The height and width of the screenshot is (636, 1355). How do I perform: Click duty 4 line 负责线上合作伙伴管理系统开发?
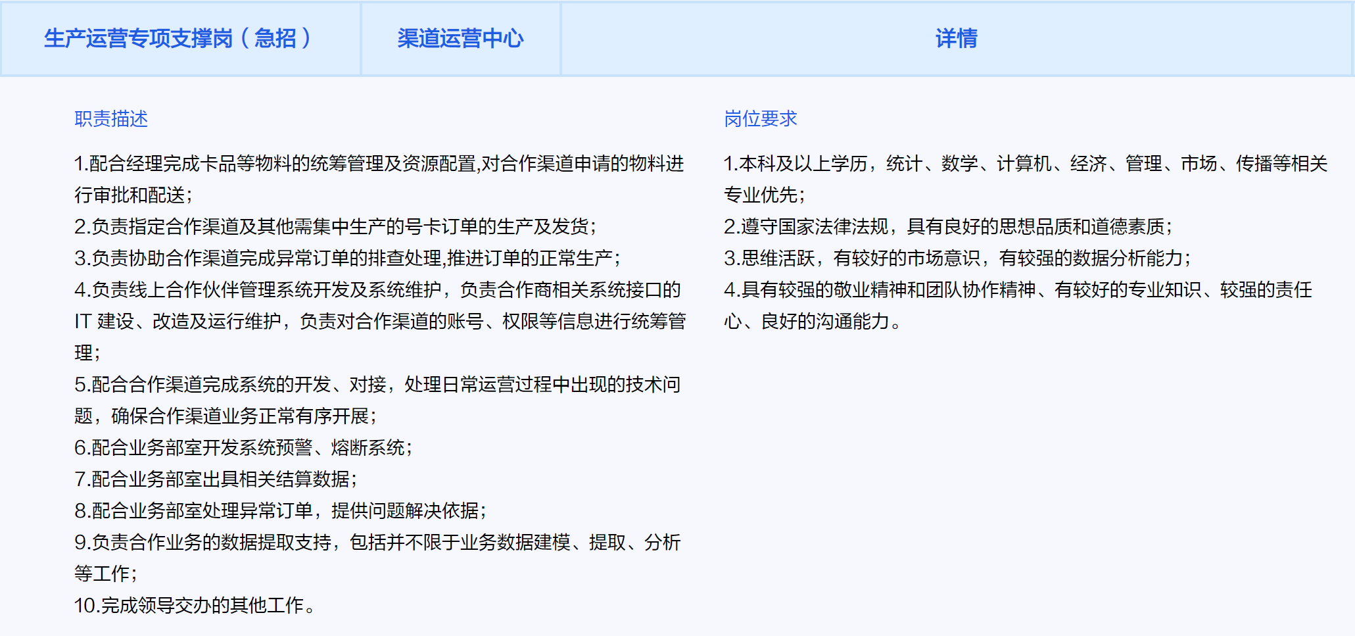(378, 290)
